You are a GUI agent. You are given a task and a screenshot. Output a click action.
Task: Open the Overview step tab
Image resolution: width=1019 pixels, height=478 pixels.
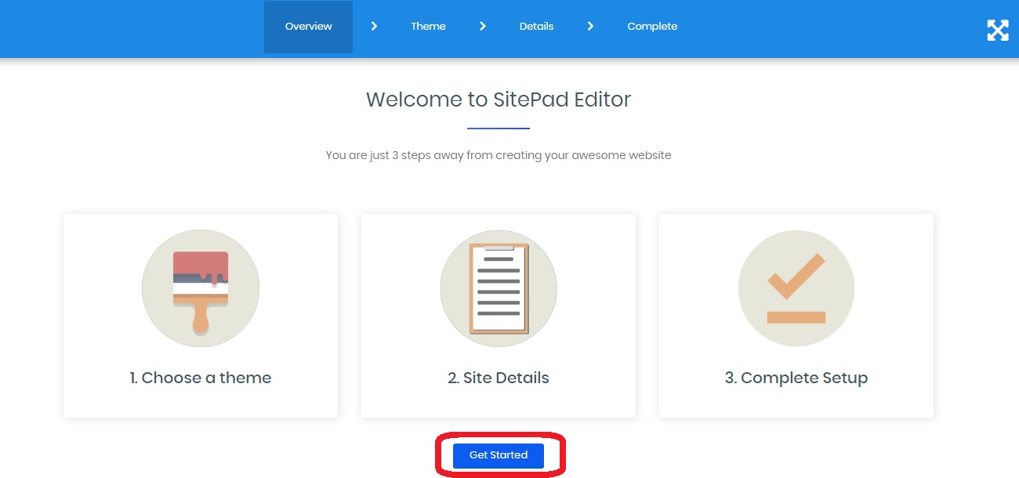pos(308,27)
